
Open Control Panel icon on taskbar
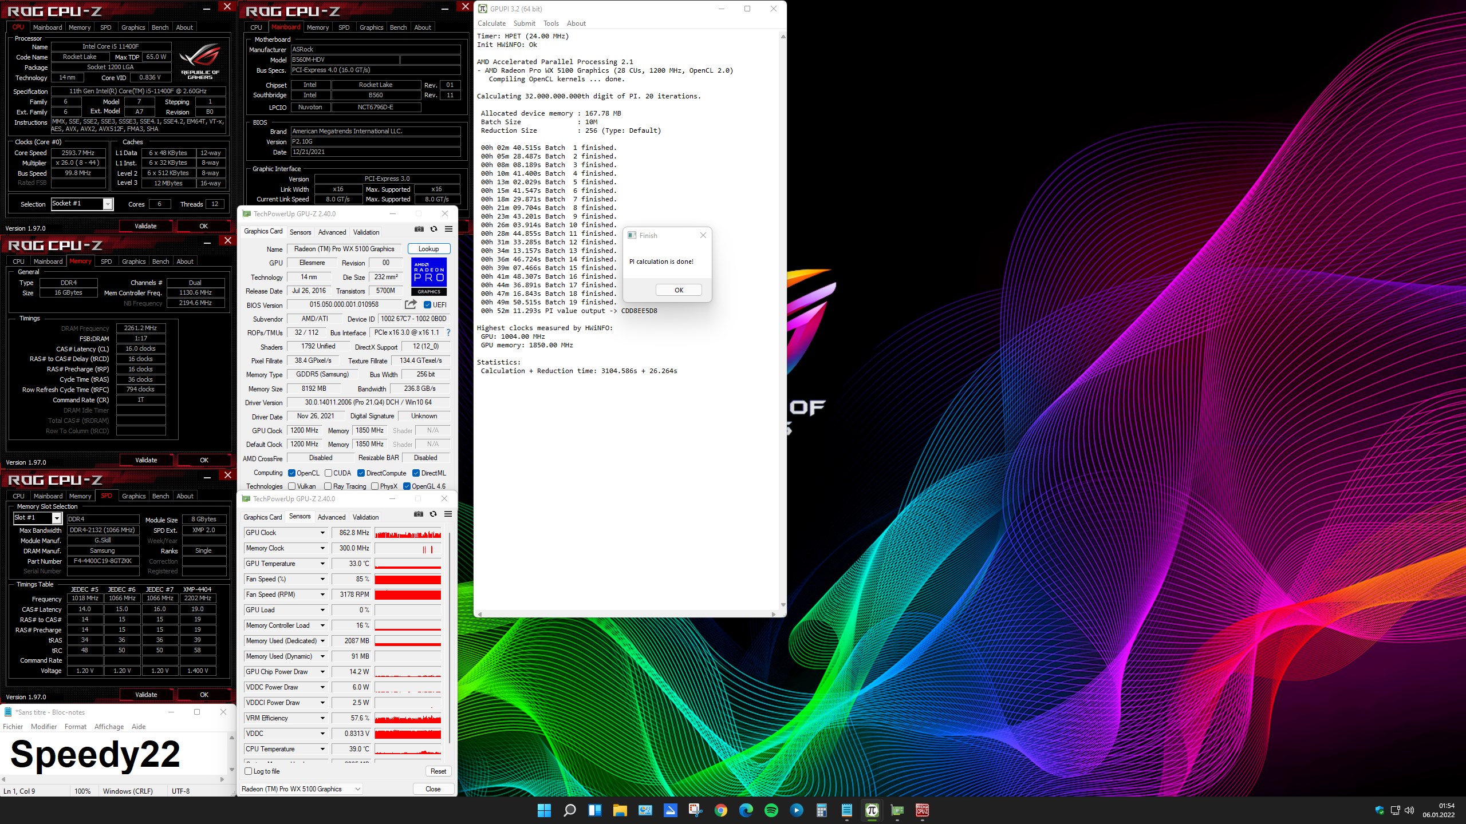point(645,810)
